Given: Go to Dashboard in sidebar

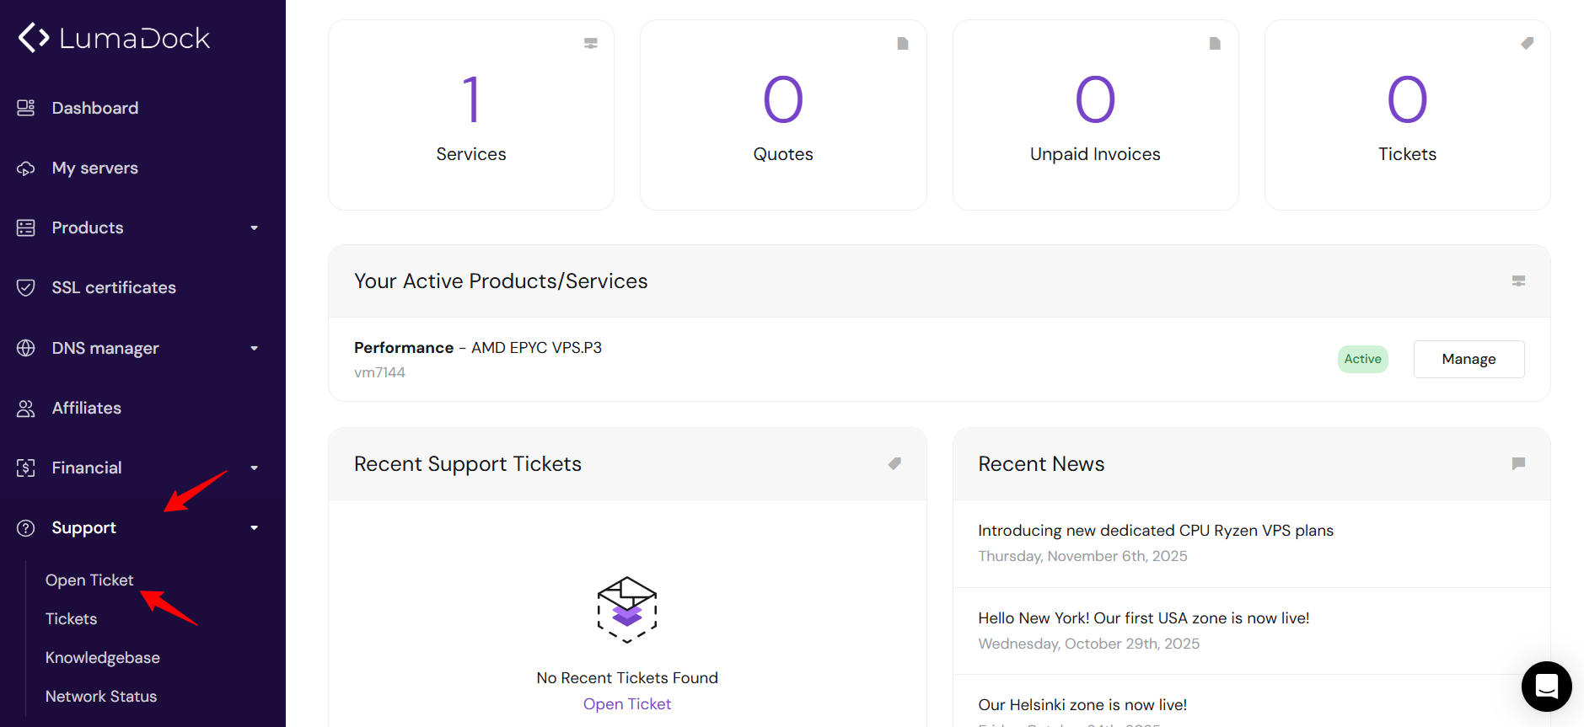Looking at the screenshot, I should [x=95, y=108].
